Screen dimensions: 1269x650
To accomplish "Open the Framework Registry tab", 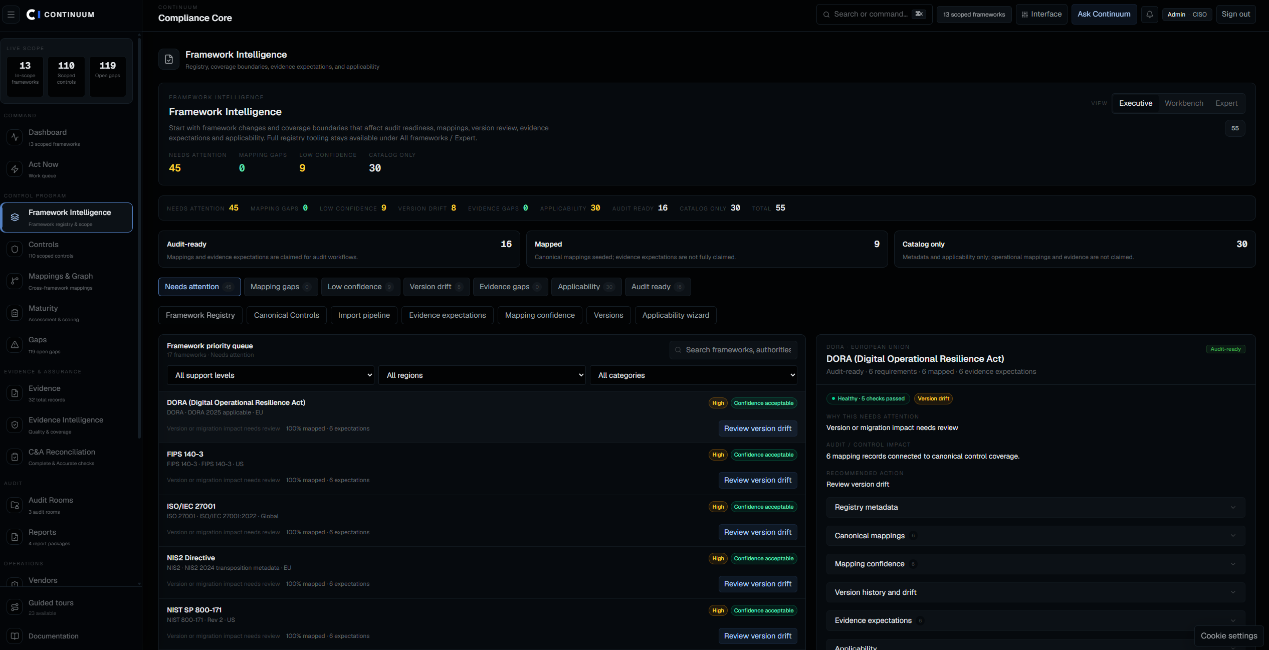I will pos(200,315).
